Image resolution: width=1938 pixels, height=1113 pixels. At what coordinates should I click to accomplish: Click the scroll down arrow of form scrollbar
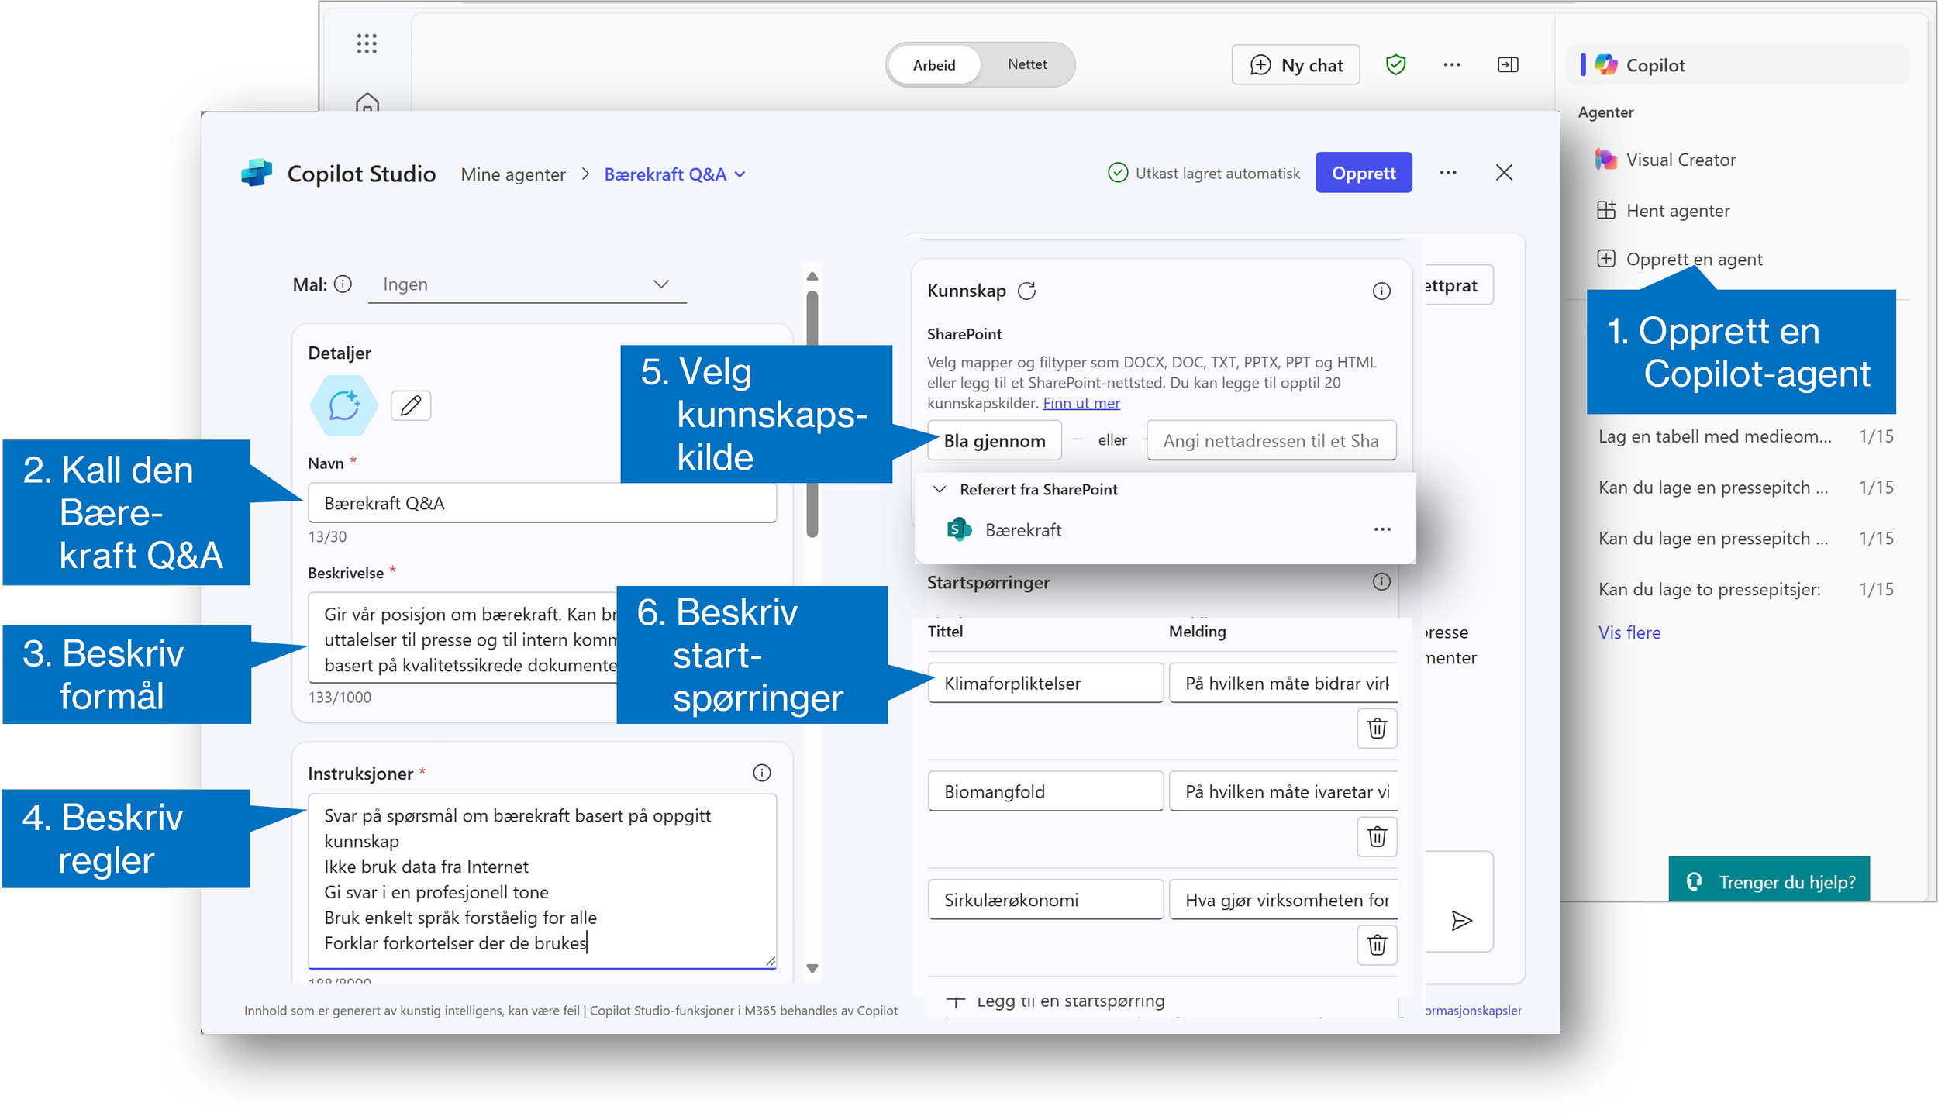812,968
